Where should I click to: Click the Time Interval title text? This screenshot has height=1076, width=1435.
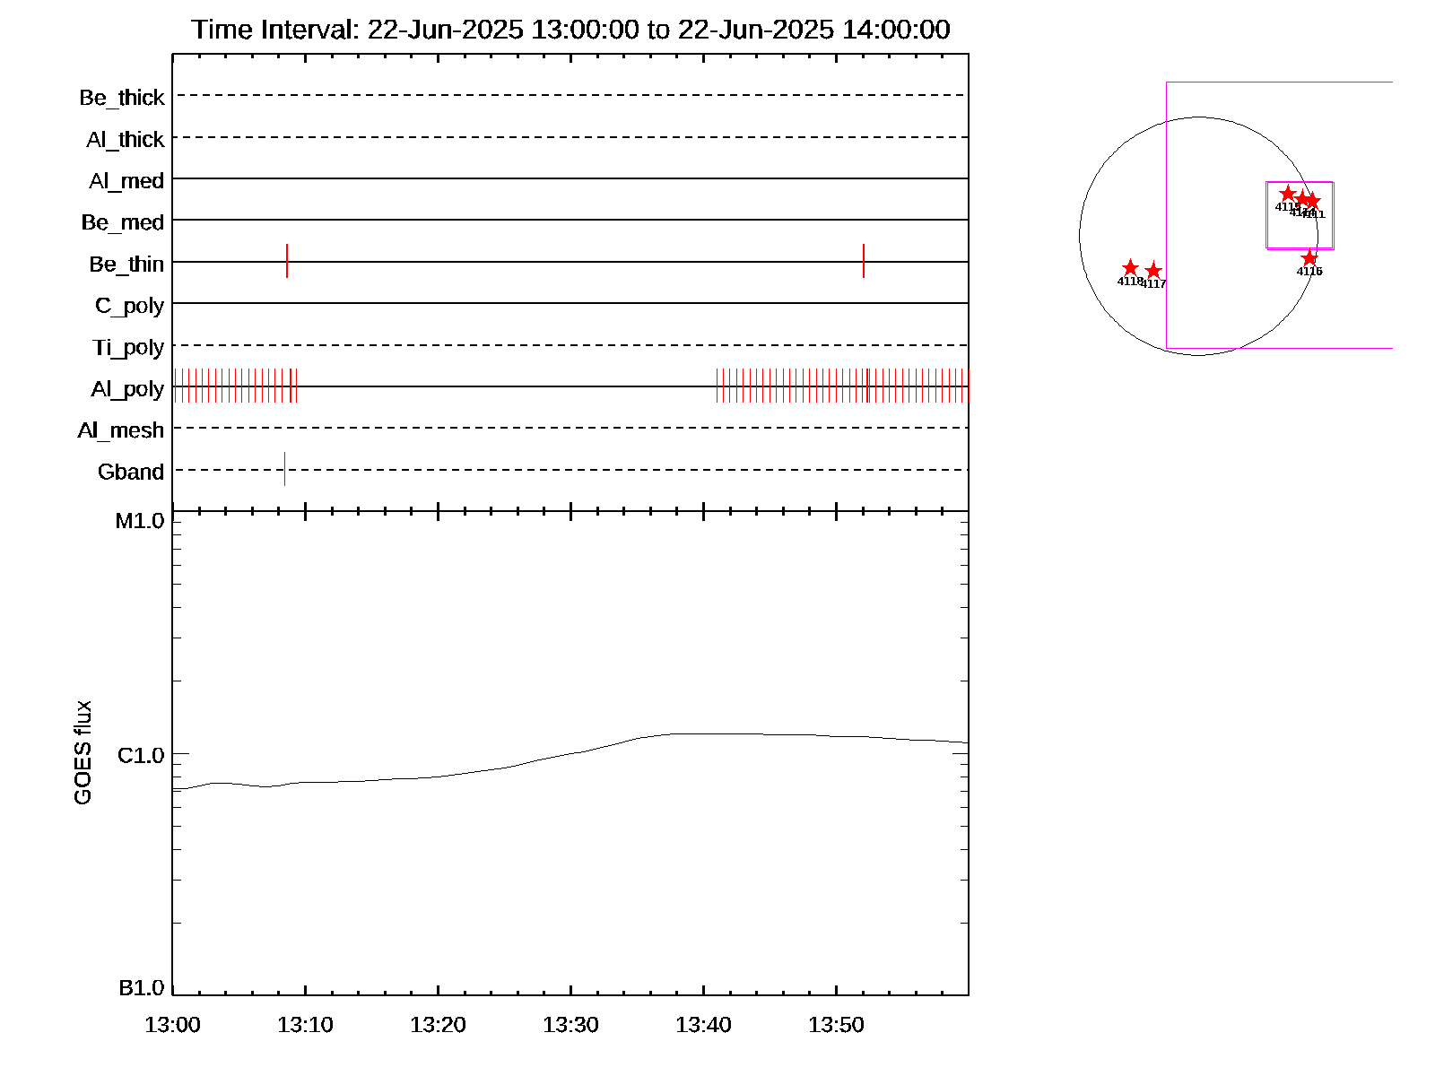(x=570, y=30)
